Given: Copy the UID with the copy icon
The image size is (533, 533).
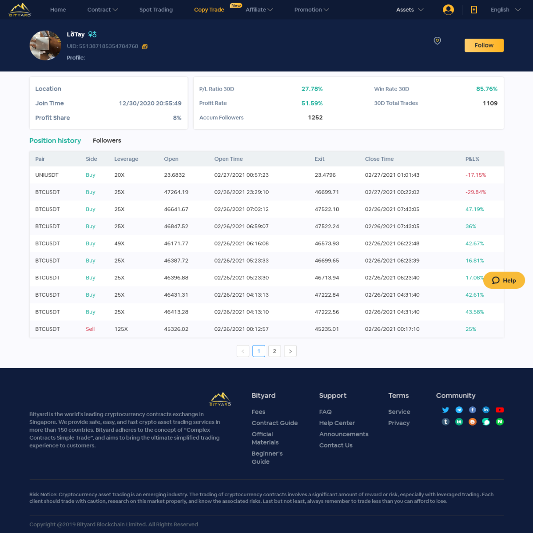Looking at the screenshot, I should tap(145, 47).
